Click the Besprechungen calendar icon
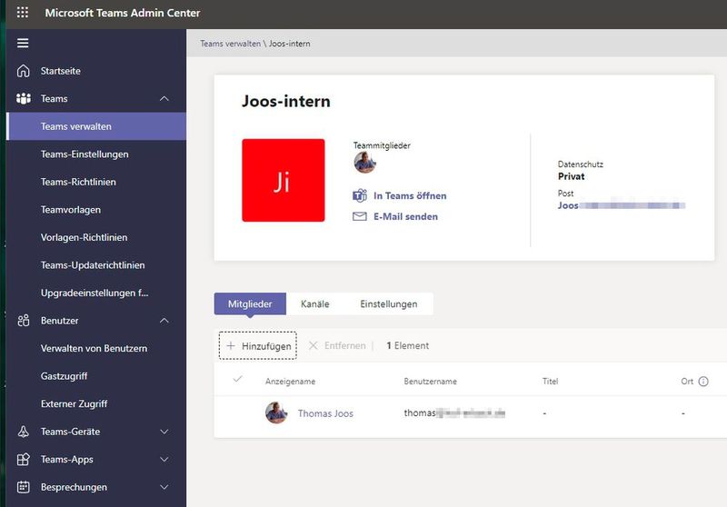Viewport: 727px width, 507px height. [24, 487]
